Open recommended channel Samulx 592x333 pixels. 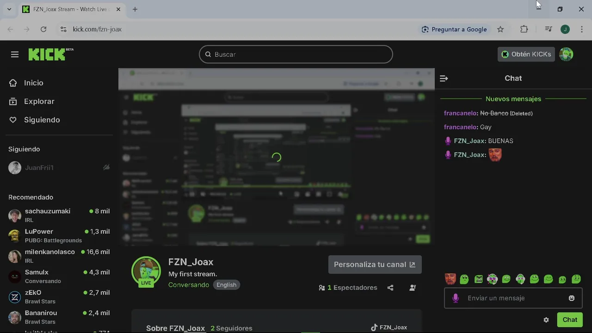click(x=59, y=276)
